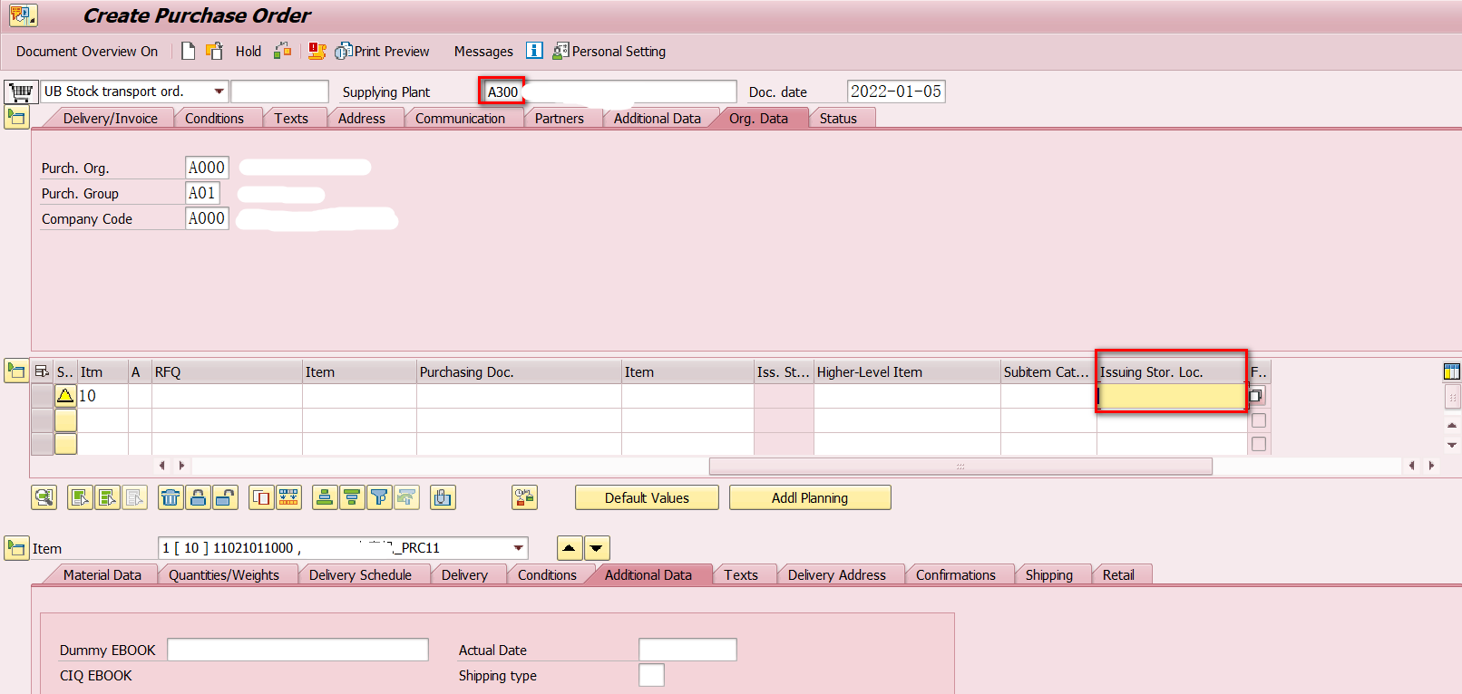
Task: Click the table vertical scroll up arrow
Action: (1452, 425)
